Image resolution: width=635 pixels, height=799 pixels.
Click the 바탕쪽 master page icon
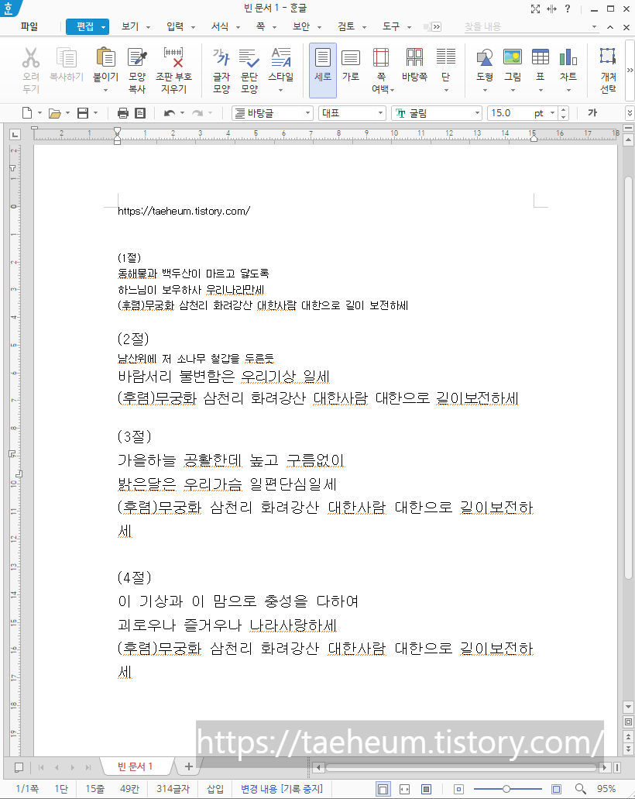[x=414, y=57]
